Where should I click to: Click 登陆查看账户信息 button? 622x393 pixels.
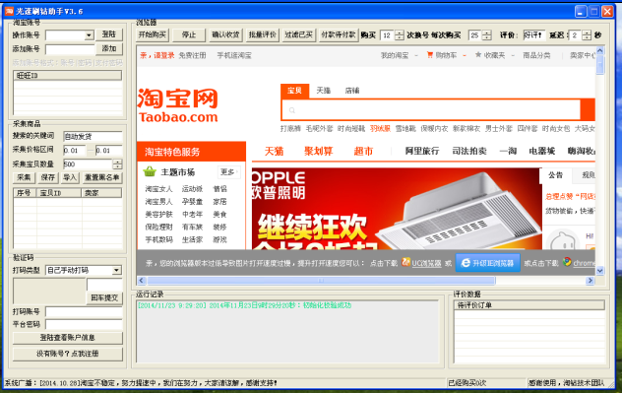point(68,338)
